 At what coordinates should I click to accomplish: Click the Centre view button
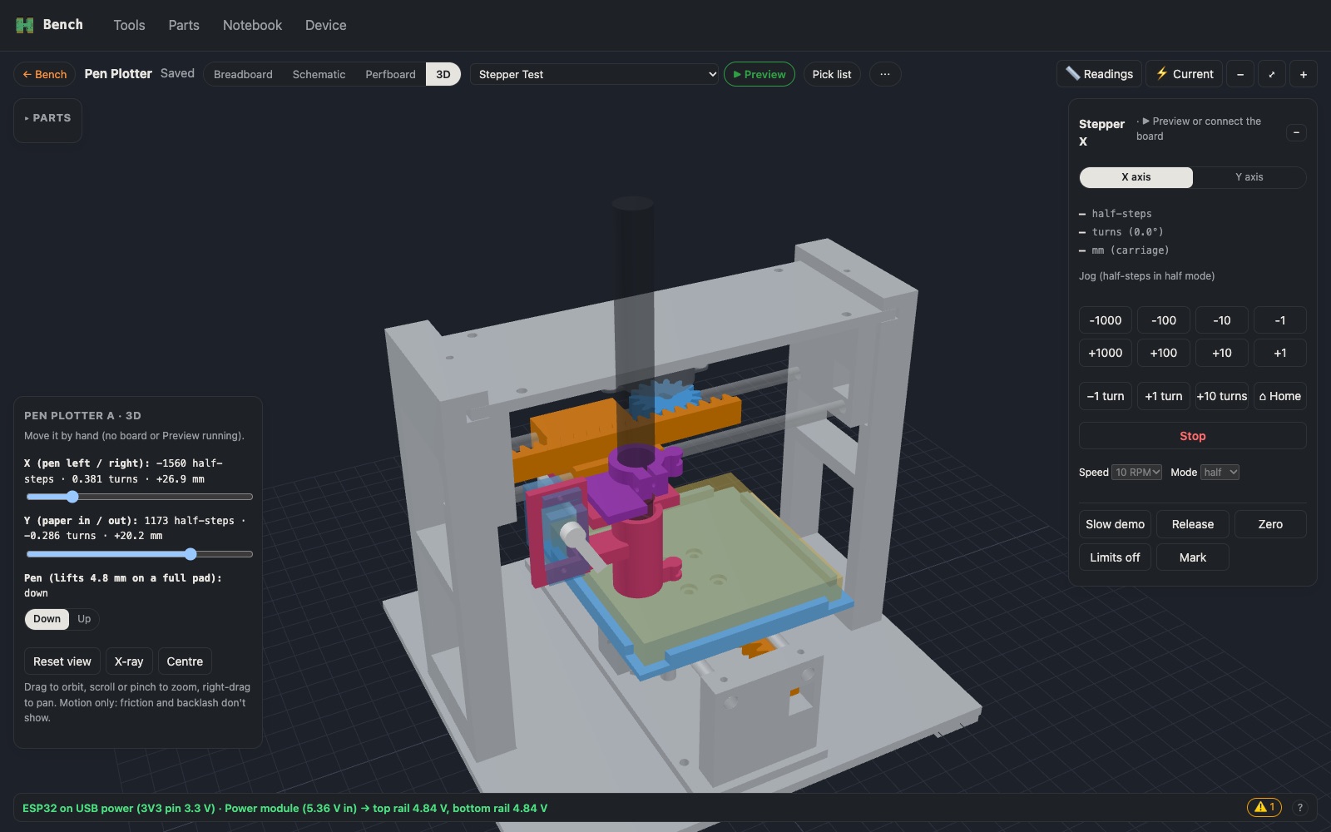pos(185,661)
